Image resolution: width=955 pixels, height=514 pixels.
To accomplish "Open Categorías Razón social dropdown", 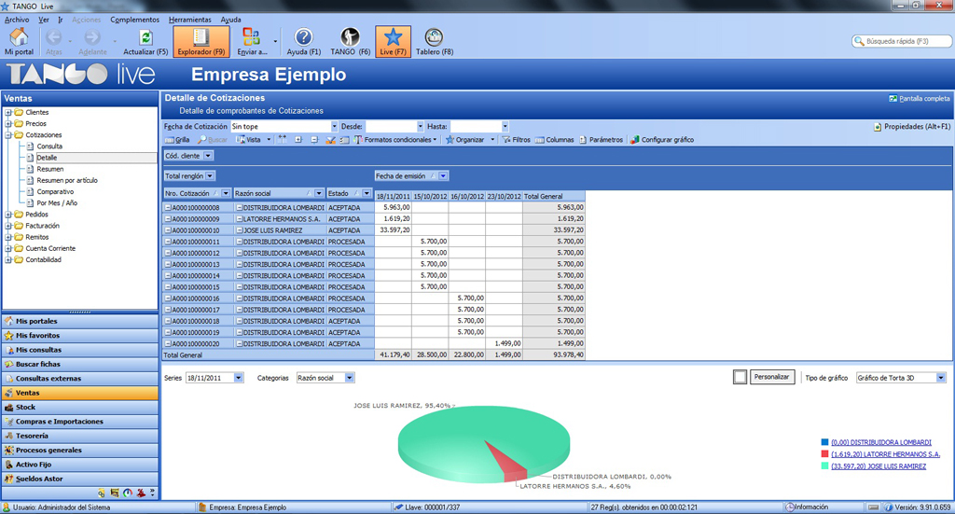I will [x=350, y=378].
